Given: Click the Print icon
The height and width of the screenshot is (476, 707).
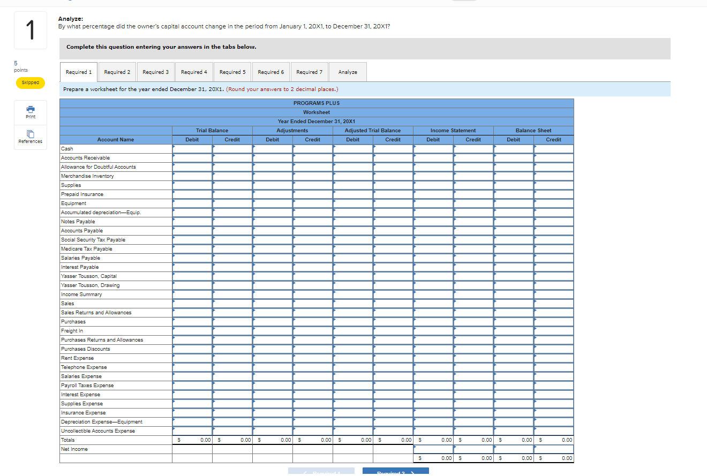Looking at the screenshot, I should 31,112.
